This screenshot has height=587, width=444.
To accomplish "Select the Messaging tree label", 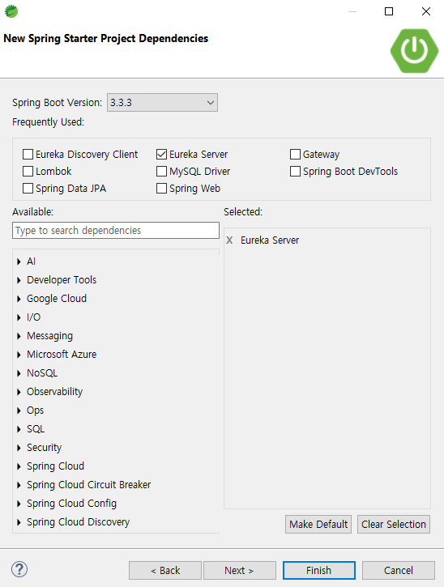I will point(50,336).
